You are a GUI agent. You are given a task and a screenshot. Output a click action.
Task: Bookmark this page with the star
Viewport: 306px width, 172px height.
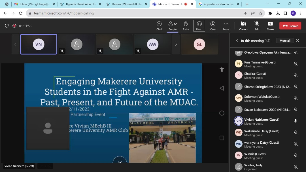(261, 13)
